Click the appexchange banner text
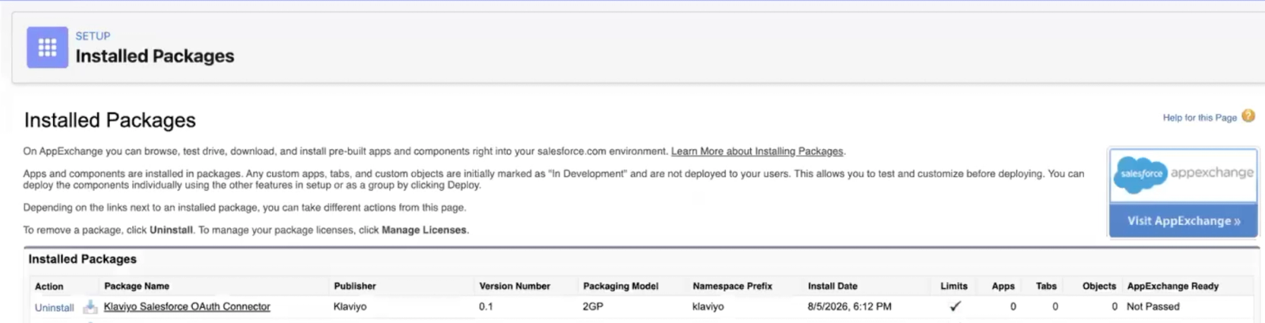Viewport: 1265px width, 323px height. 1212,173
